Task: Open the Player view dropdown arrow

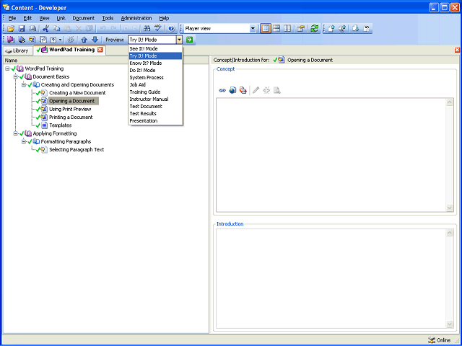Action: [253, 29]
